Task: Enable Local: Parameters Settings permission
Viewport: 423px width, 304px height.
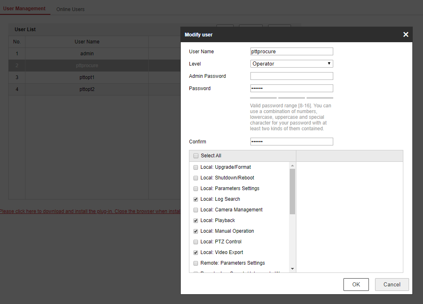Action: coord(196,188)
